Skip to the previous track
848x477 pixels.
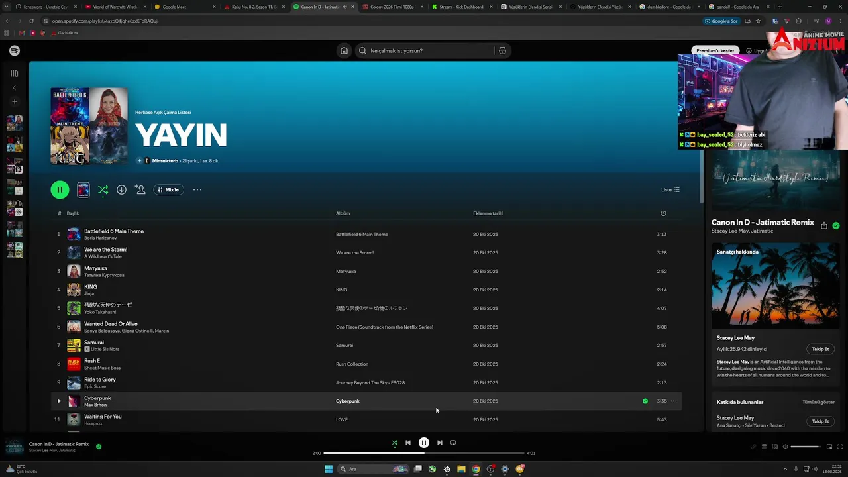[408, 443]
